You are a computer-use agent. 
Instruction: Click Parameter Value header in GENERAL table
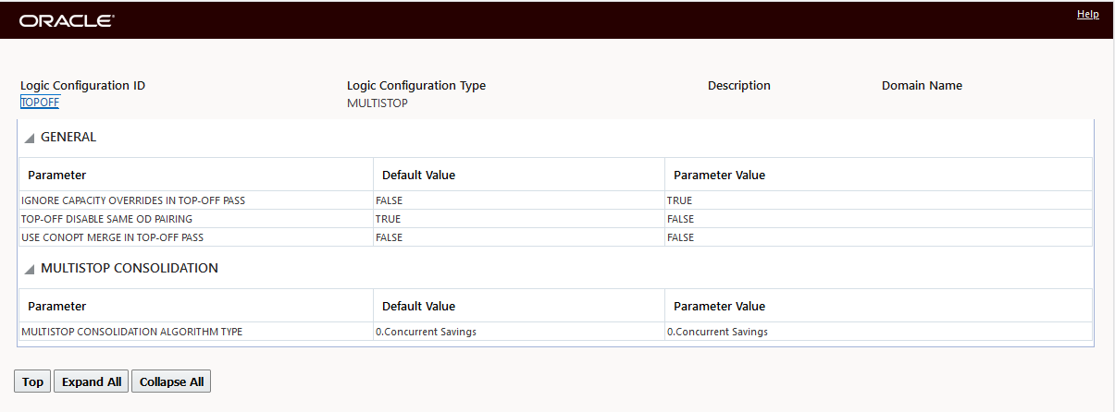(719, 176)
